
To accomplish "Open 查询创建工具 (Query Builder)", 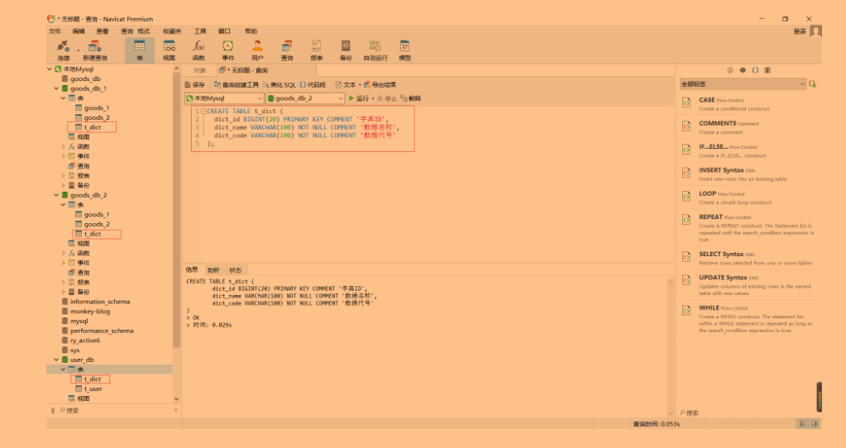I will pos(237,84).
